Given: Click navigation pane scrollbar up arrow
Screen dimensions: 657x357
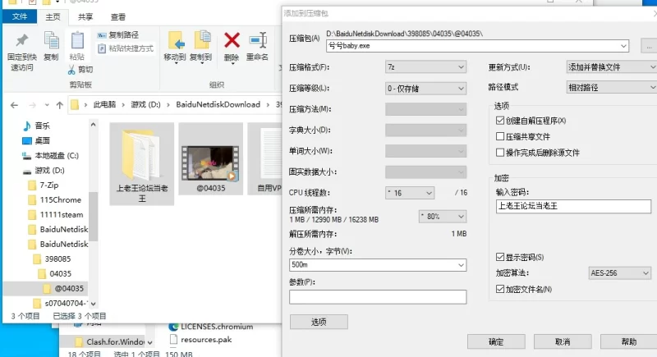Looking at the screenshot, I should click(93, 125).
